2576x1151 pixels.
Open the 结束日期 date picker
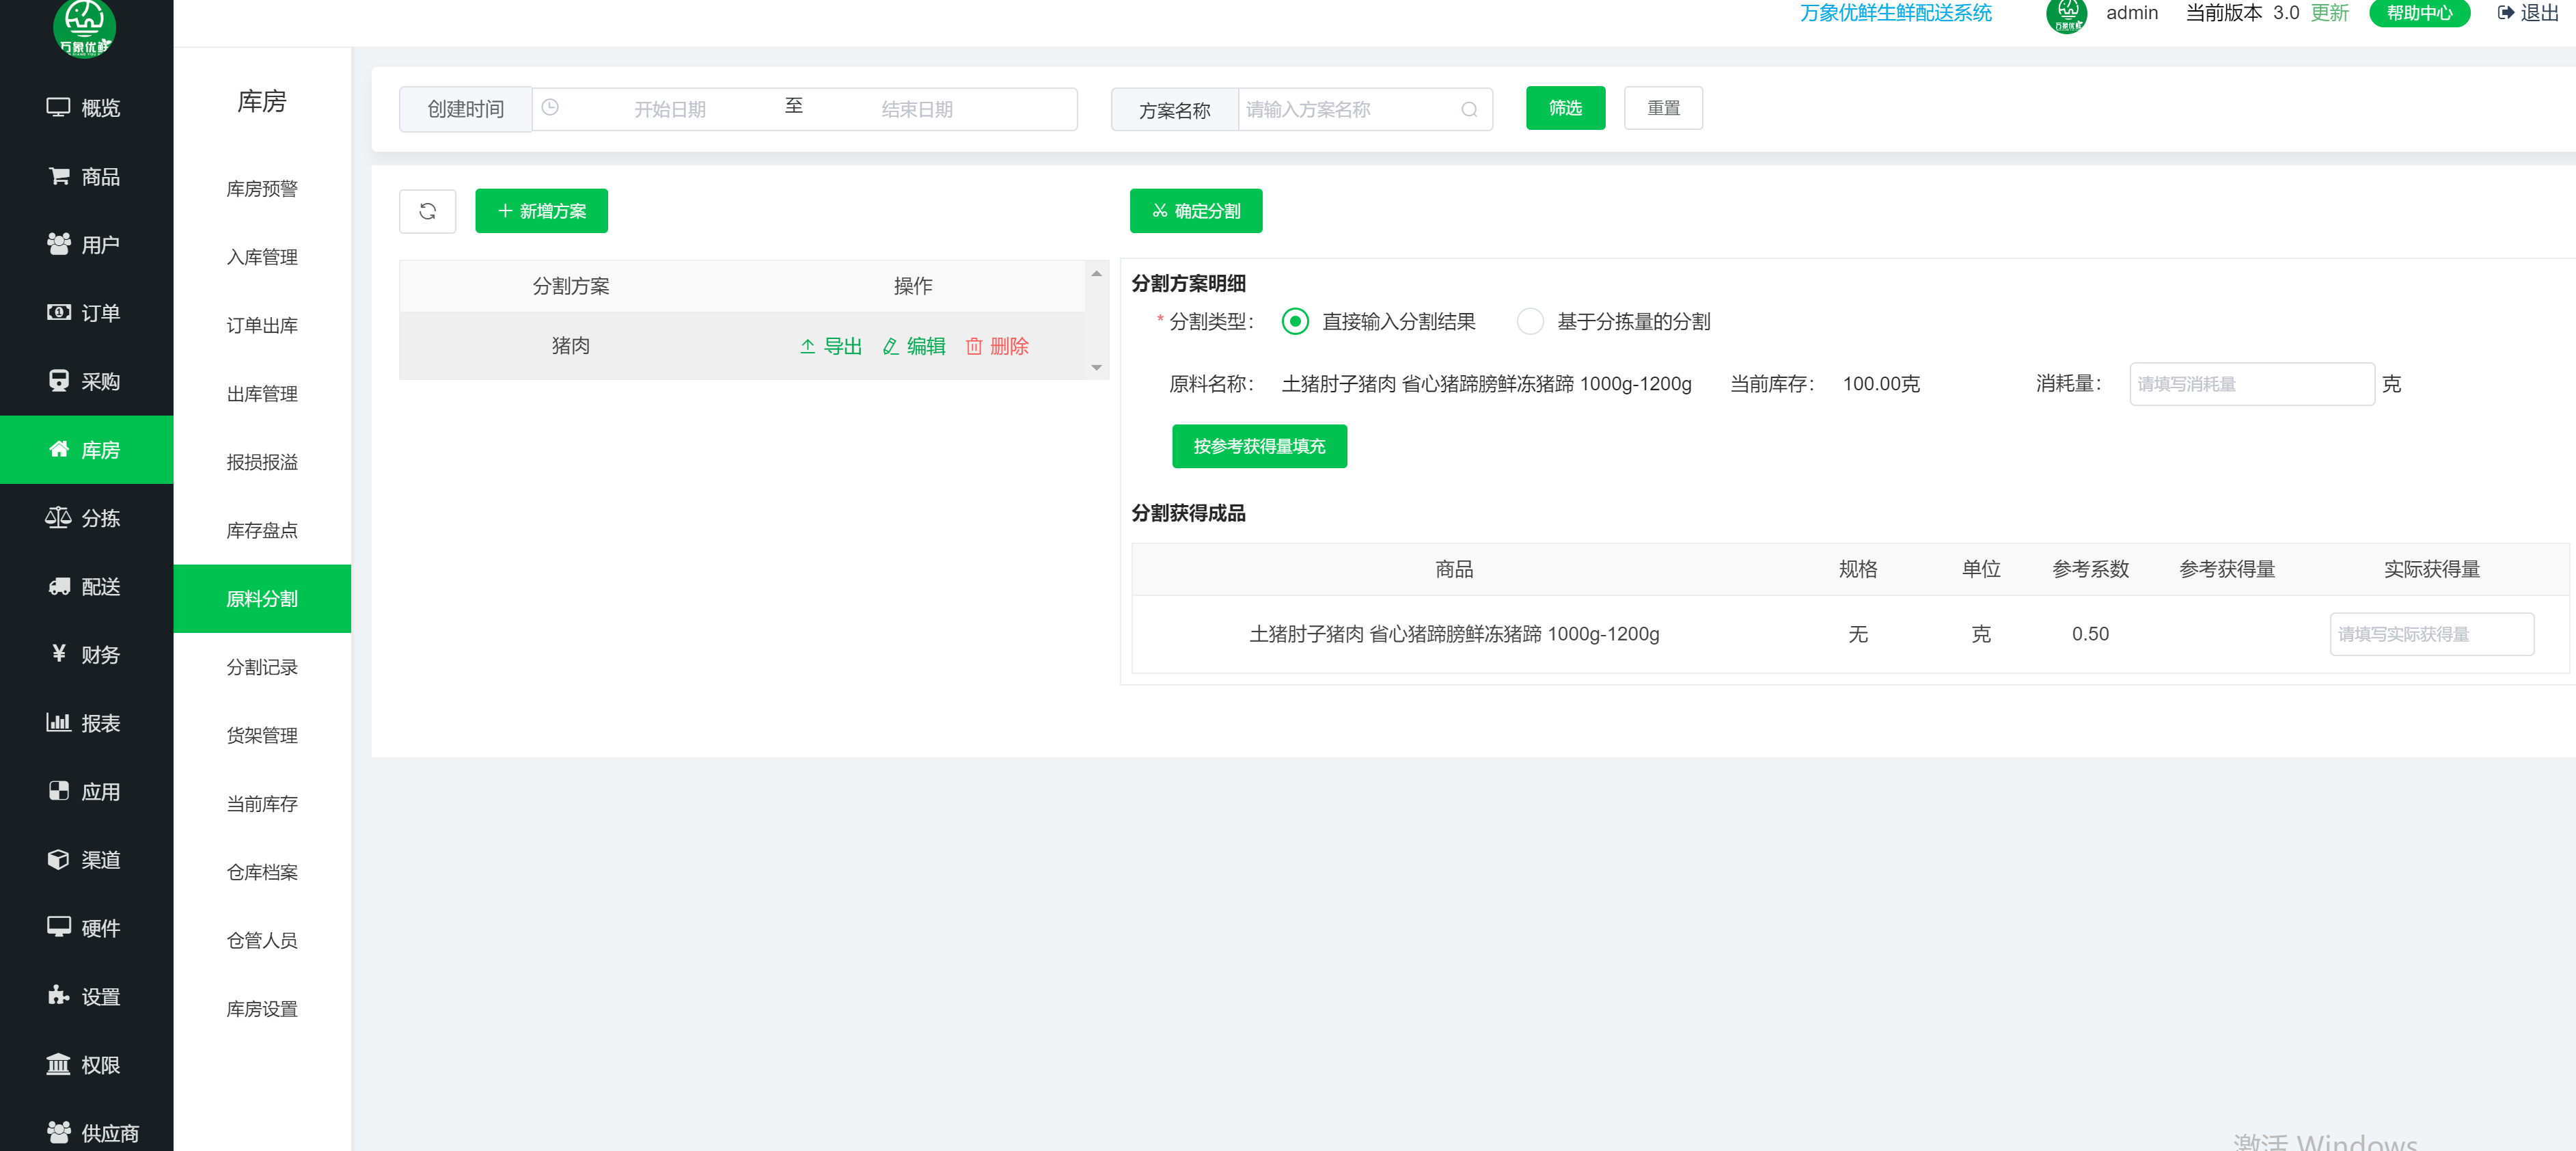916,110
